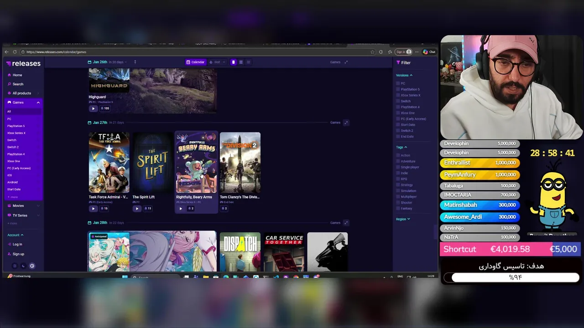
Task: Check the Indie tag filter
Action: [x=398, y=173]
